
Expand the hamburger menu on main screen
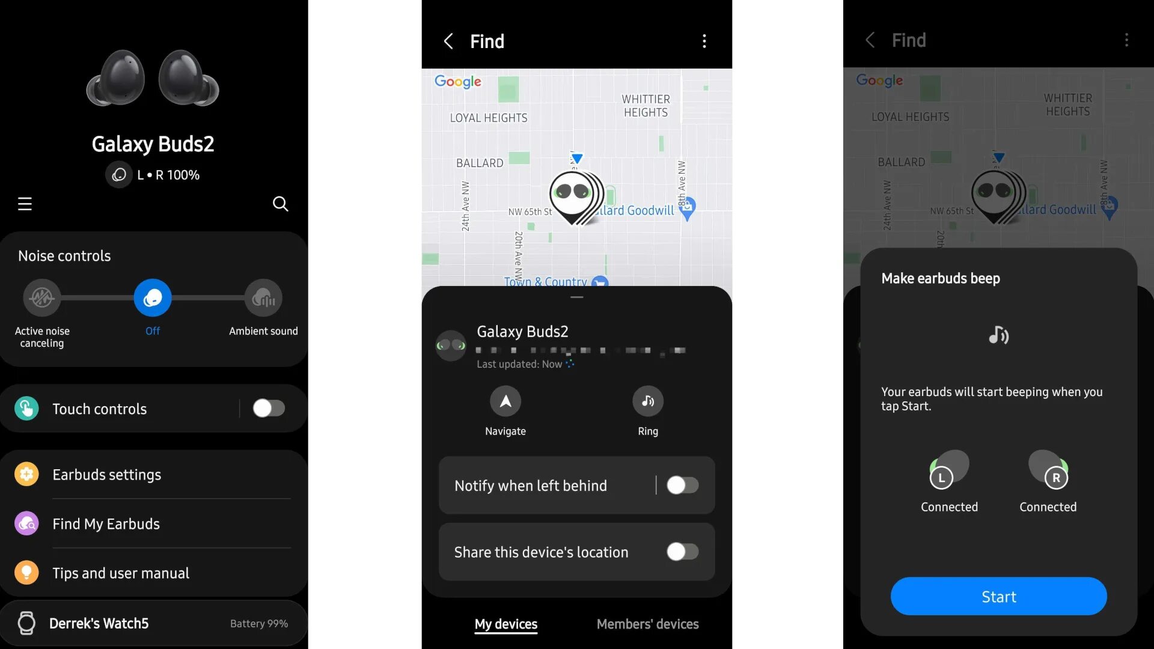point(24,204)
